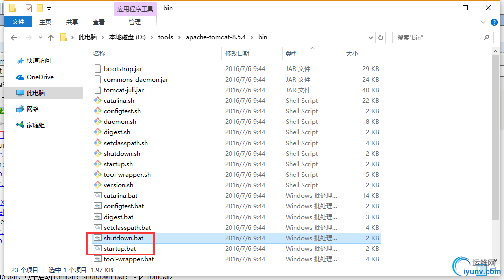Select the tool-wrapper.bat file name
The image size is (504, 280).
[129, 259]
